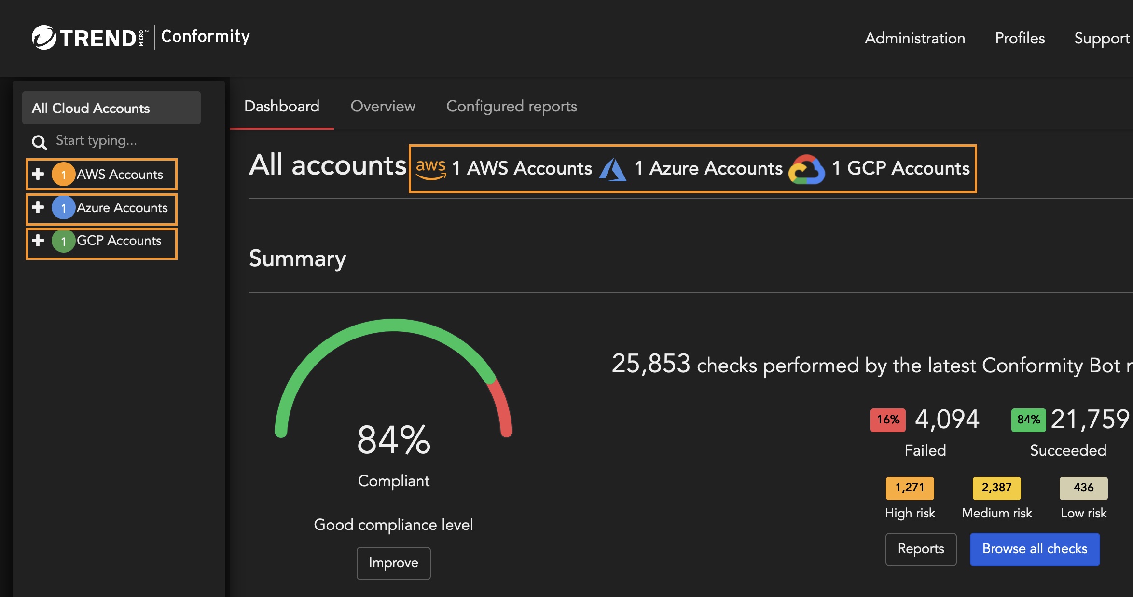This screenshot has width=1133, height=597.
Task: Open the Configured reports tab
Action: 511,106
